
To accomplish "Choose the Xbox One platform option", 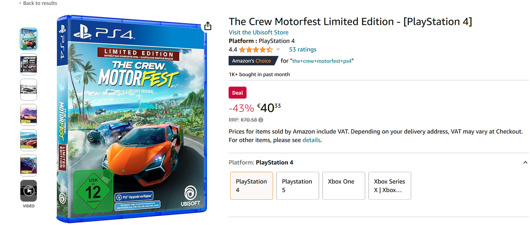I will coord(343,186).
